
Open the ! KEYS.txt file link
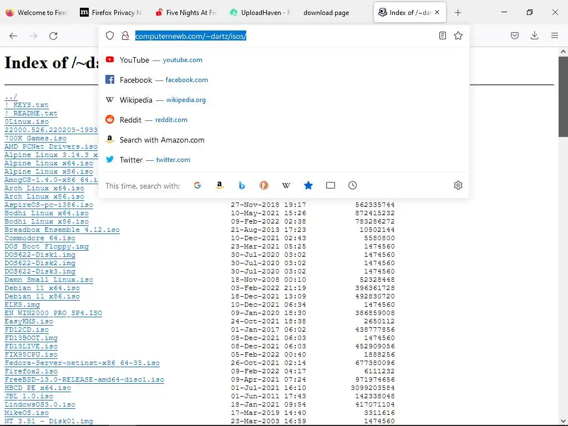(27, 105)
